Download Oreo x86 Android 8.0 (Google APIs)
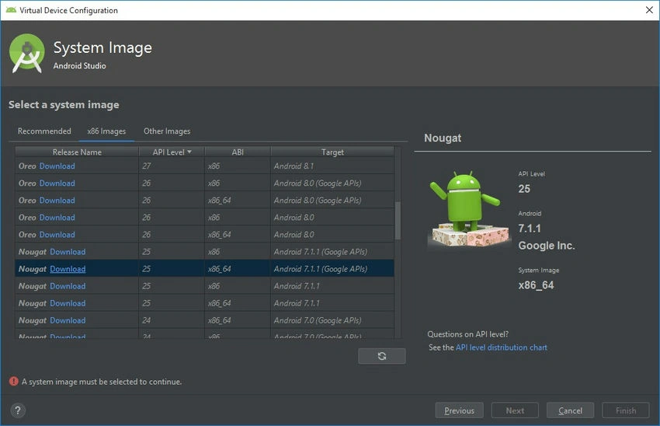Screen dimensions: 660x426 click(x=57, y=183)
